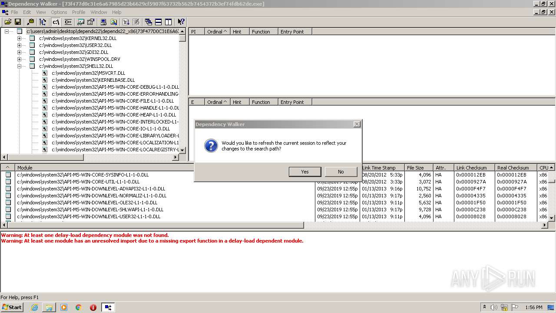Click the Stop Profiling toolbar icon

(x=136, y=22)
